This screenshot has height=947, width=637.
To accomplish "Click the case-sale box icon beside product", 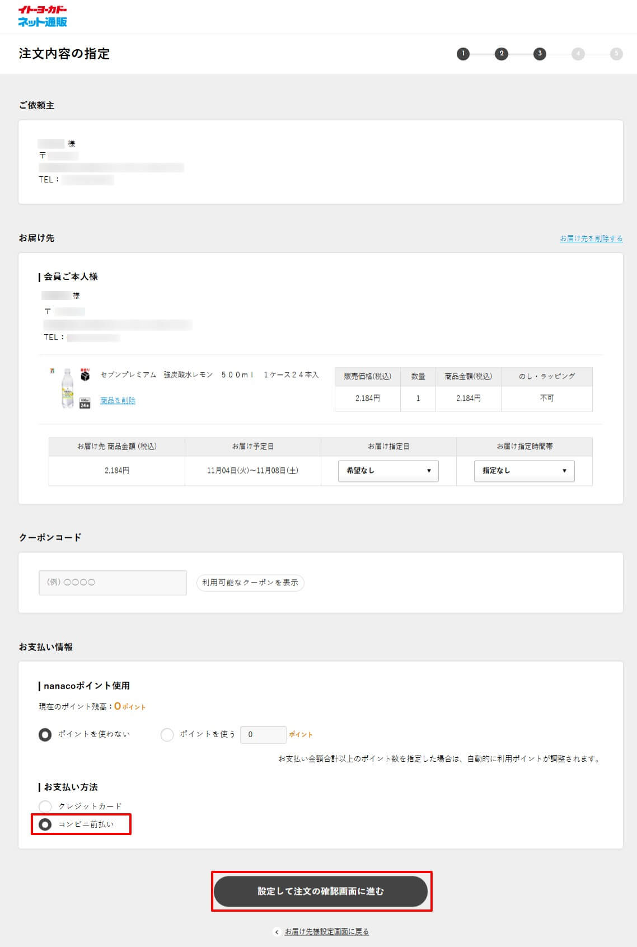I will pyautogui.click(x=85, y=375).
